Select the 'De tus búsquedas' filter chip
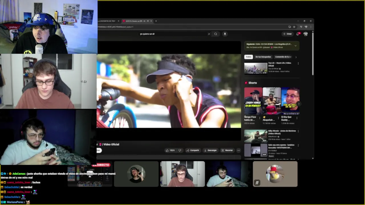 coord(263,57)
